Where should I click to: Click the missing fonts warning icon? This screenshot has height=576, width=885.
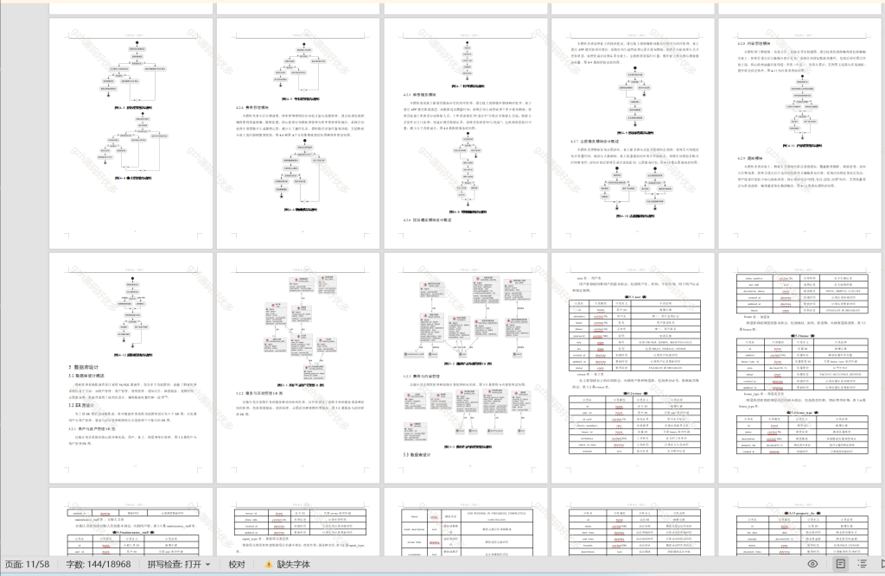coord(269,564)
